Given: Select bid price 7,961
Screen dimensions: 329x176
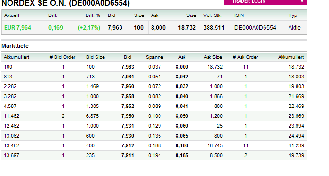Looking at the screenshot, I should click(x=128, y=77).
